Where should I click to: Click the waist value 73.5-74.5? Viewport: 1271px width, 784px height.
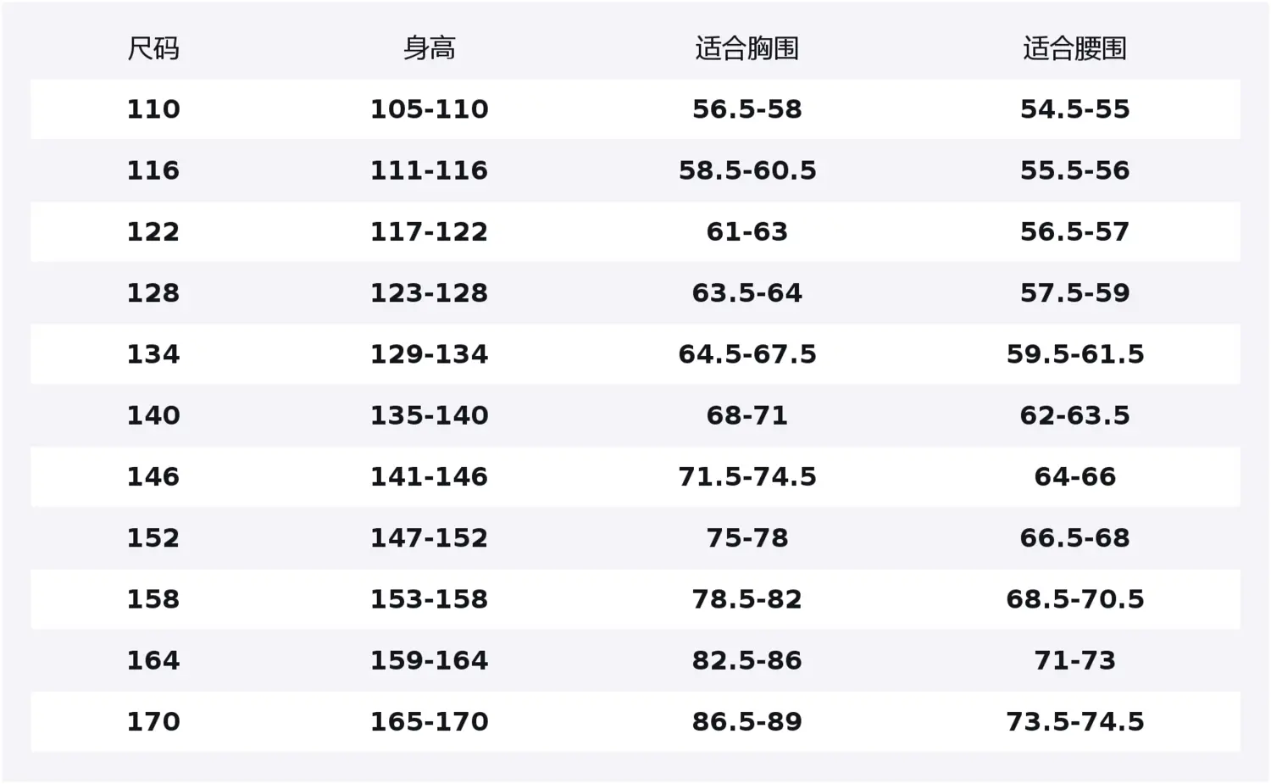pos(1074,722)
